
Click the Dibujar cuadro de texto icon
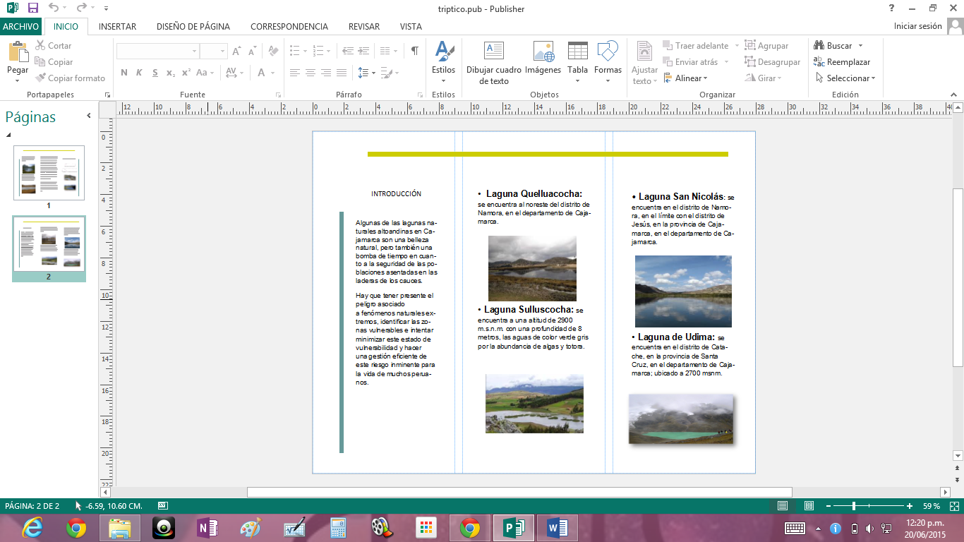click(493, 52)
